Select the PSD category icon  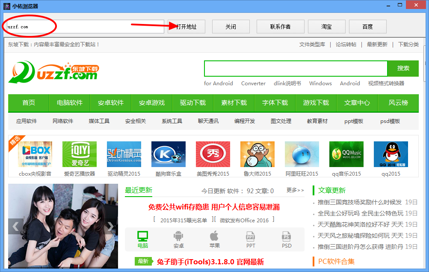point(287,236)
